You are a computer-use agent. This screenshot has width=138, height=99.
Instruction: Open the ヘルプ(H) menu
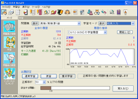point(46,7)
